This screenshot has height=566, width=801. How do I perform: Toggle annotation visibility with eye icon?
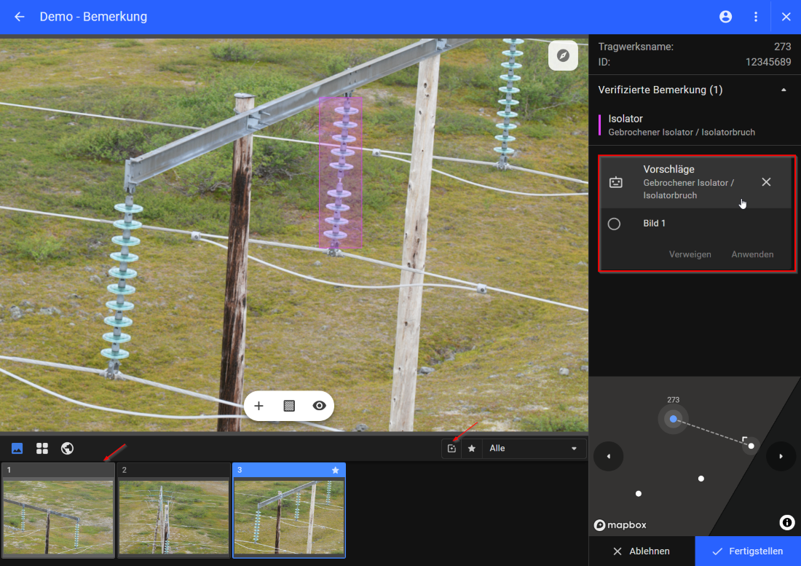319,406
